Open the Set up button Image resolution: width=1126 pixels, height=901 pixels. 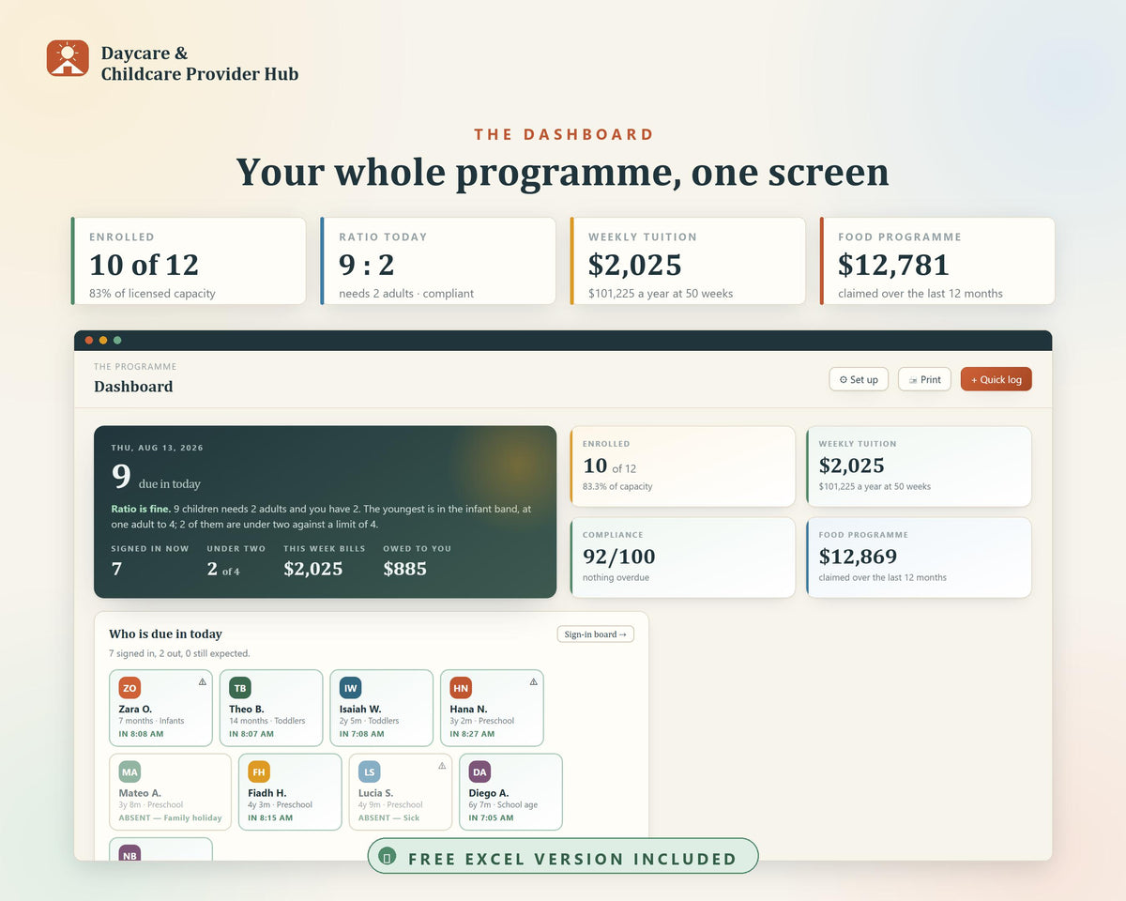(859, 379)
